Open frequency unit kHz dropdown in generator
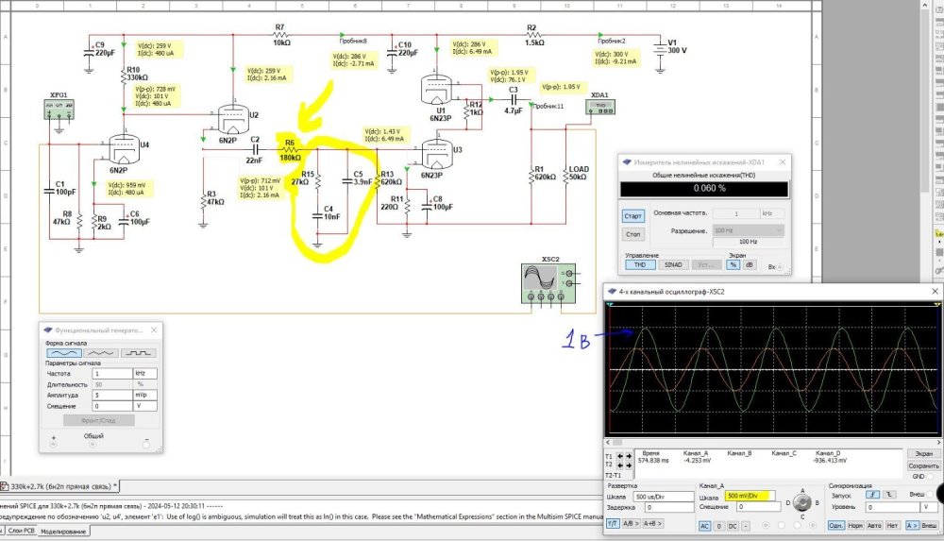Viewport: 944px width, 541px height. tap(143, 373)
